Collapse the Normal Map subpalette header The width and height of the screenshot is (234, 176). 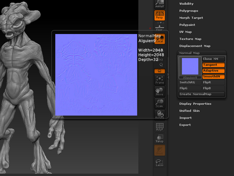189,53
